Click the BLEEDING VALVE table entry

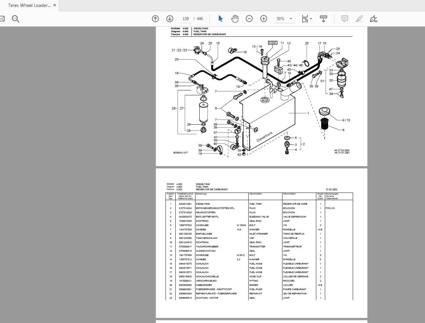(259, 217)
